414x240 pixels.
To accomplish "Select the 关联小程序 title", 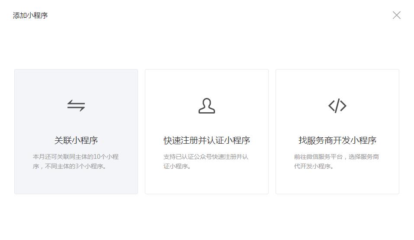I will [x=76, y=140].
